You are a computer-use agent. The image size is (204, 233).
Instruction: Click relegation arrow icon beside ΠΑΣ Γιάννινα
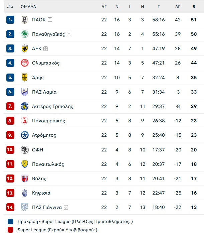66,207
